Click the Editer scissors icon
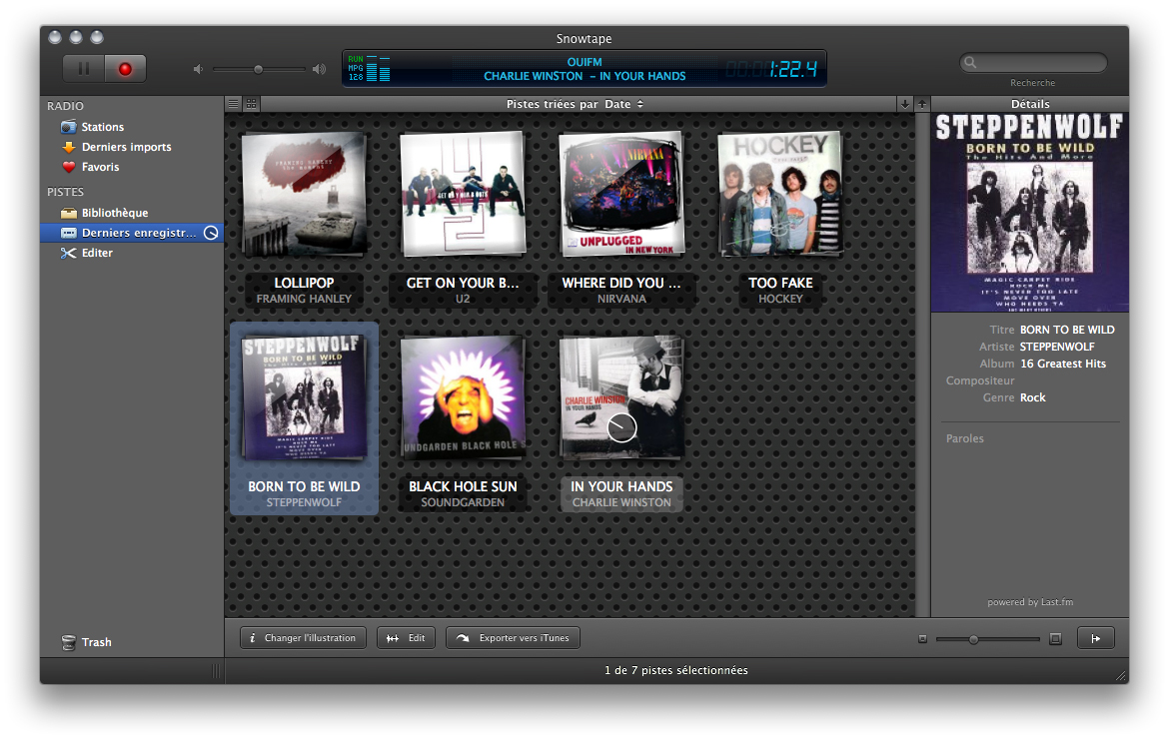Image resolution: width=1169 pixels, height=739 pixels. pos(69,254)
